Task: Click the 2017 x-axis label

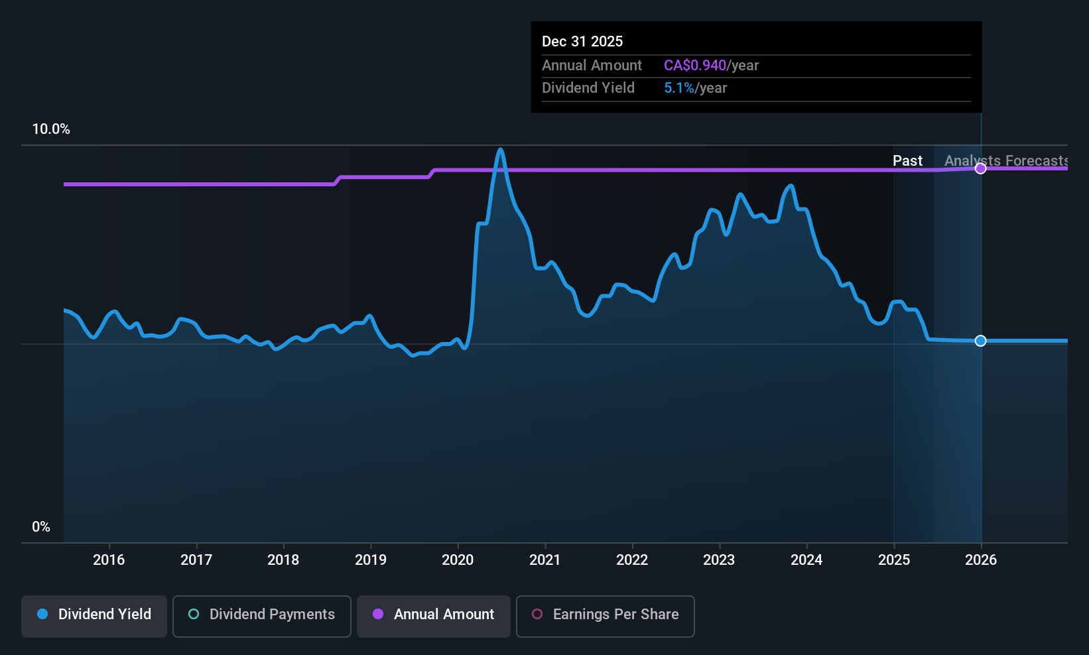Action: tap(196, 560)
